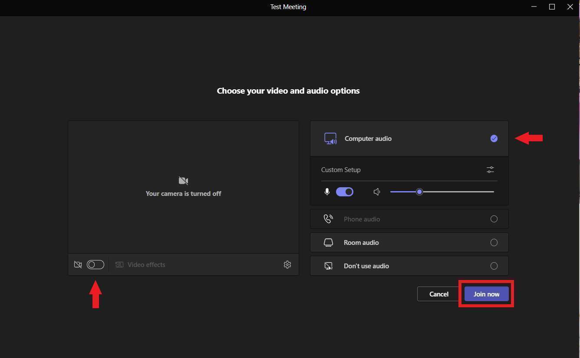The image size is (580, 358).
Task: Click the Computer audio label
Action: tap(368, 139)
